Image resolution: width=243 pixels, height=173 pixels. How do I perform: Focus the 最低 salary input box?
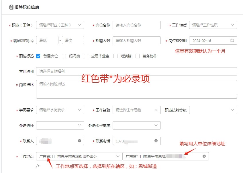coord(47,40)
